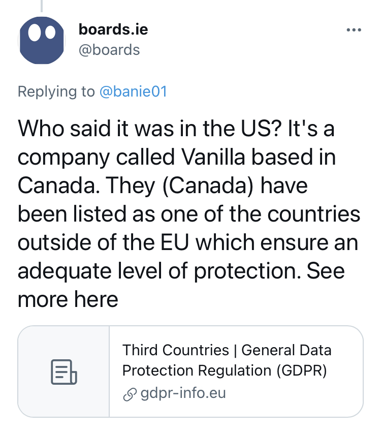
Task: Click 'more here' at the tweet's end
Action: (x=68, y=299)
